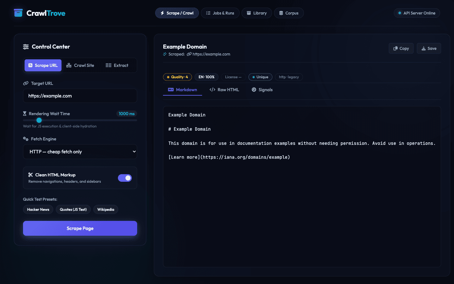
Task: Switch to the Signals result tab
Action: point(262,90)
